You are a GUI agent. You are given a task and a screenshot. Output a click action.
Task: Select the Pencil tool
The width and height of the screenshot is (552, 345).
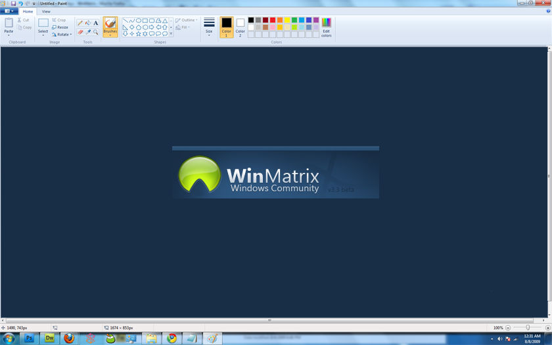click(80, 23)
